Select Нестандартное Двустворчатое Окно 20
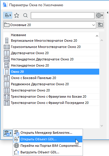 [51, 59]
